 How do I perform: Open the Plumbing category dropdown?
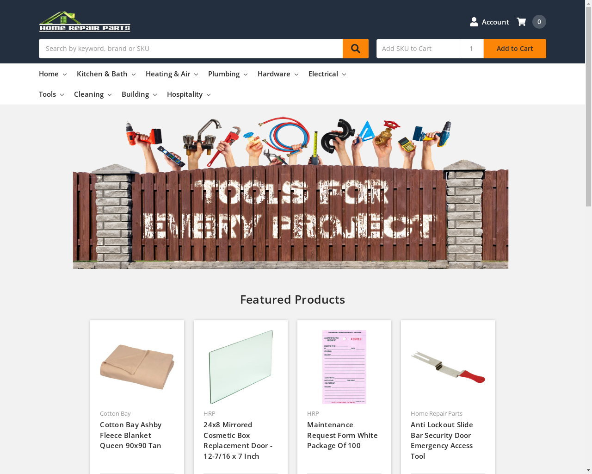pos(228,74)
